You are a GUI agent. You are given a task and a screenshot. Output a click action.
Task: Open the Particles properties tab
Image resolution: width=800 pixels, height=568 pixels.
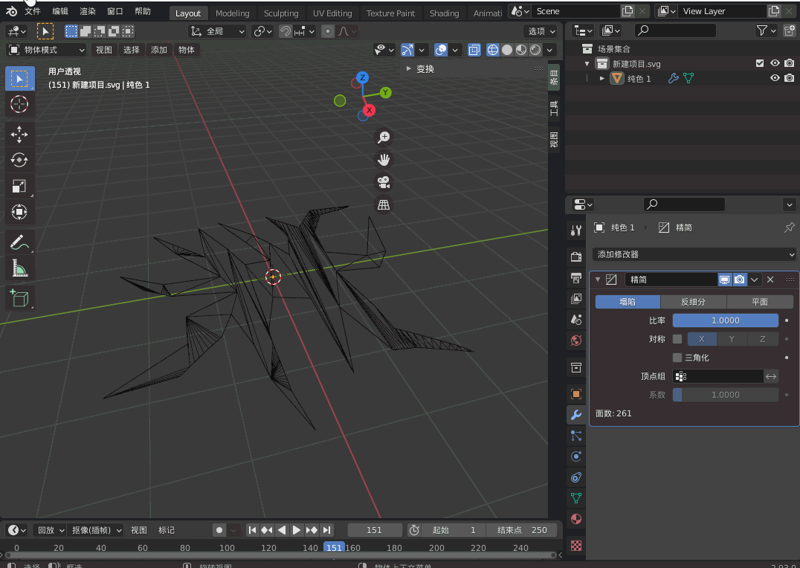coord(576,436)
